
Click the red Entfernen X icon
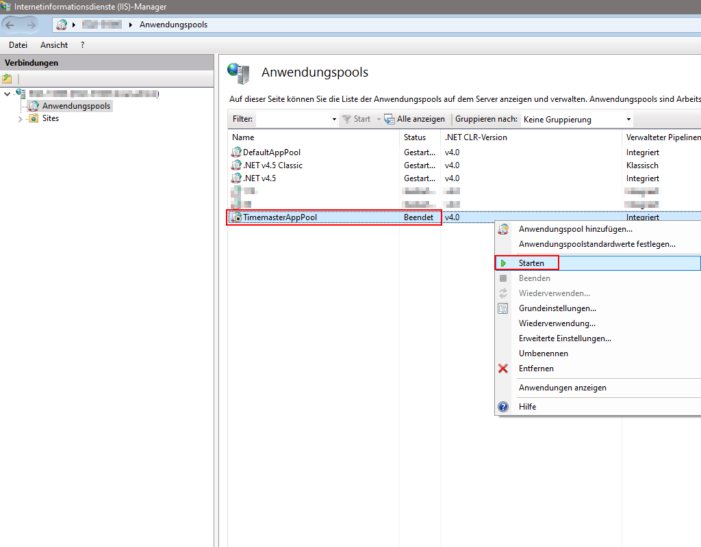503,369
